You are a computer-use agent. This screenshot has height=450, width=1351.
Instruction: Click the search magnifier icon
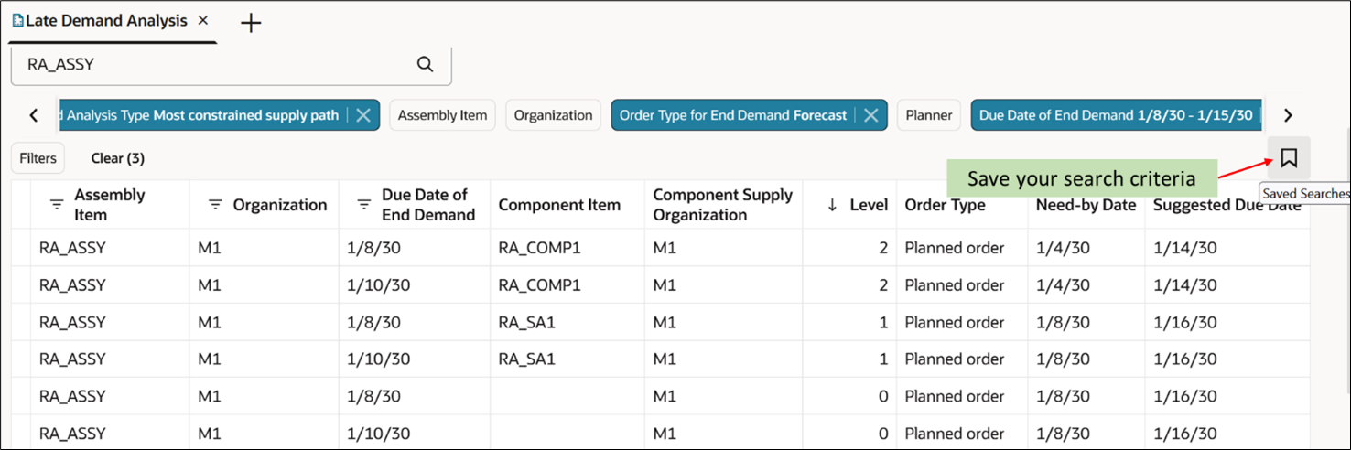[425, 64]
